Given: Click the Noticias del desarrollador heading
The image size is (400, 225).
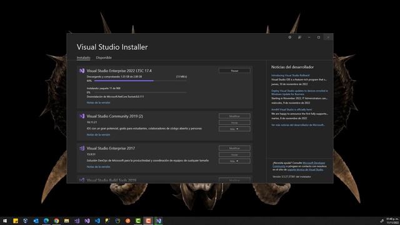Looking at the screenshot, I should pyautogui.click(x=292, y=67).
